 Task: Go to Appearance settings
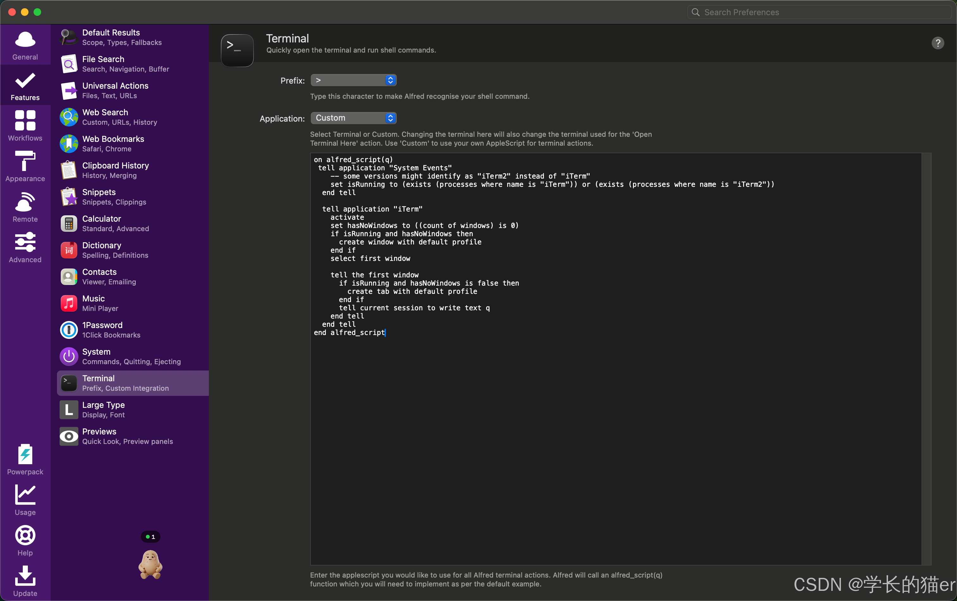[x=25, y=167]
